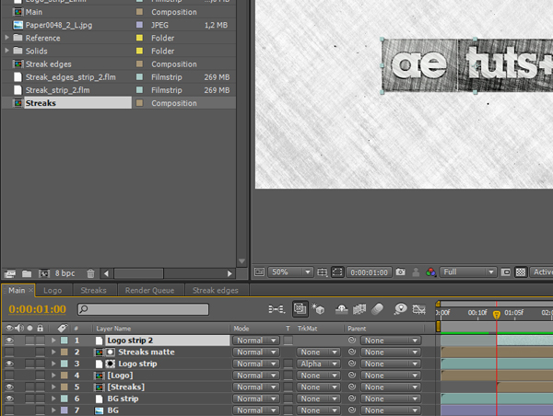The height and width of the screenshot is (416, 553).
Task: Show the [Logo] layer
Action: pyautogui.click(x=9, y=376)
